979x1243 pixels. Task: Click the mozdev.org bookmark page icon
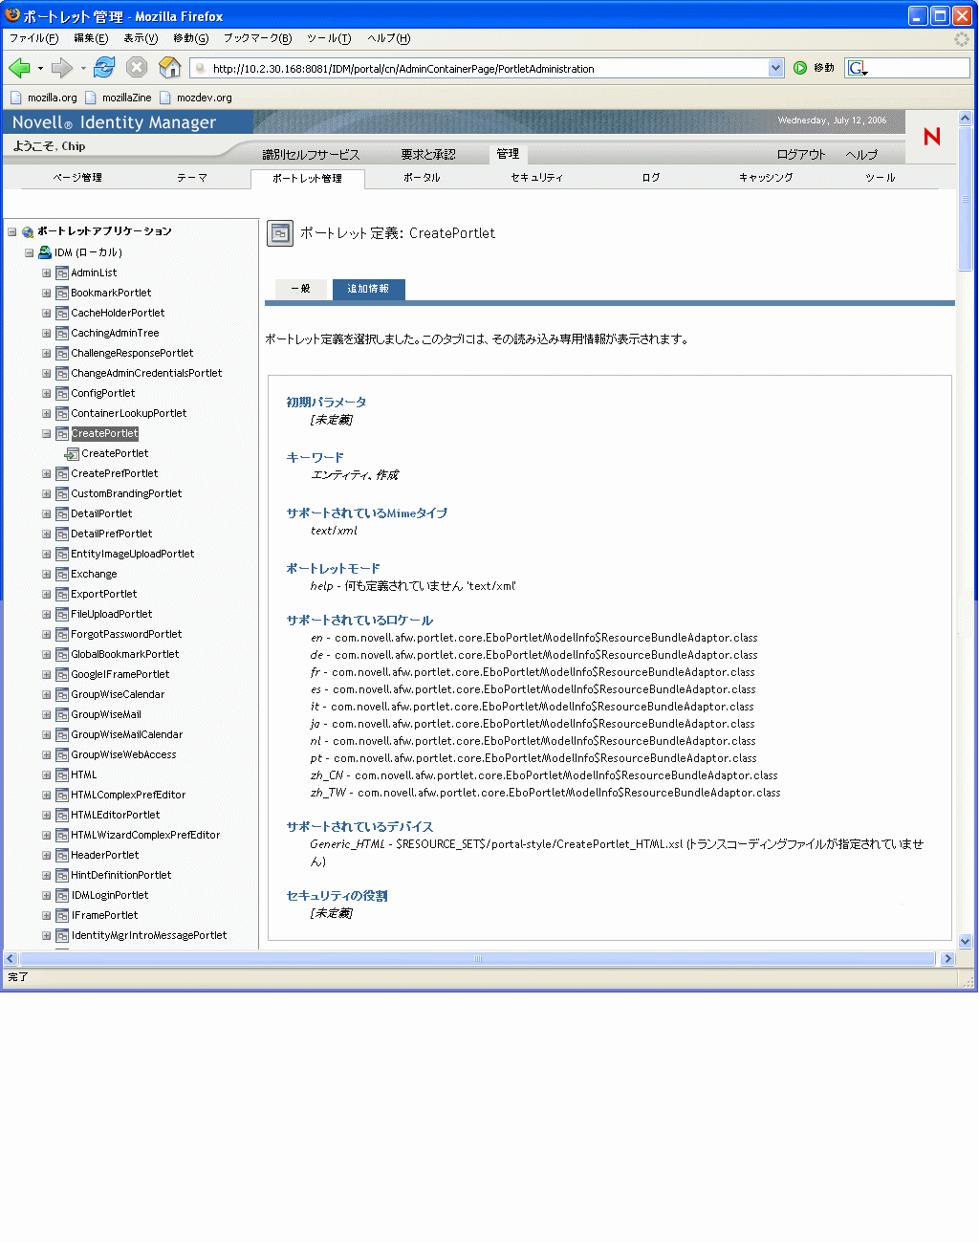(x=165, y=98)
